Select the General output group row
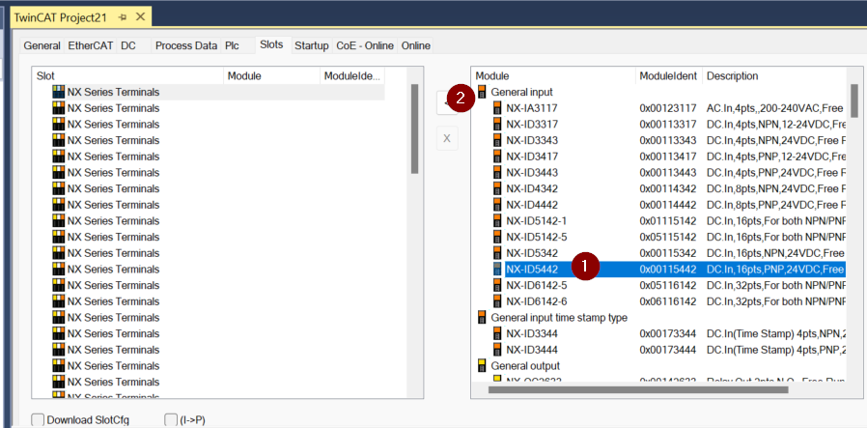Screen dimensions: 867x428 (x=525, y=365)
